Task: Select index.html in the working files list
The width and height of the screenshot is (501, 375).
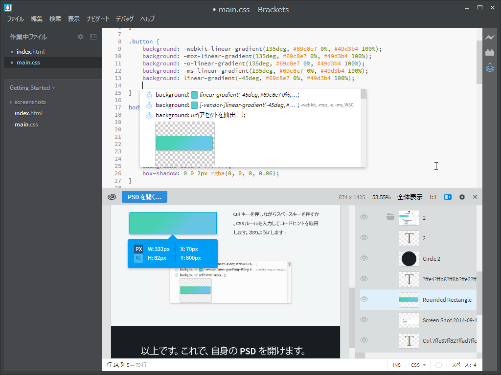Action: (31, 51)
